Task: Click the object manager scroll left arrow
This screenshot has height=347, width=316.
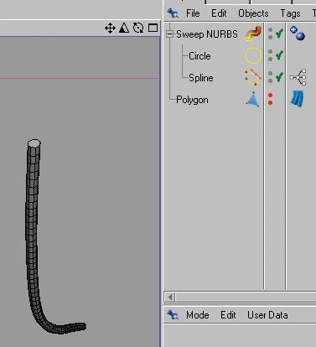Action: (x=170, y=297)
